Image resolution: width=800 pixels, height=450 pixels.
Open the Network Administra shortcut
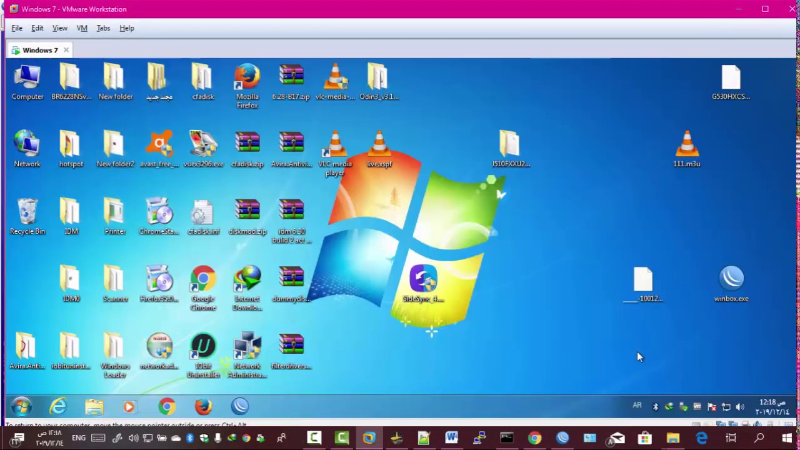click(247, 356)
